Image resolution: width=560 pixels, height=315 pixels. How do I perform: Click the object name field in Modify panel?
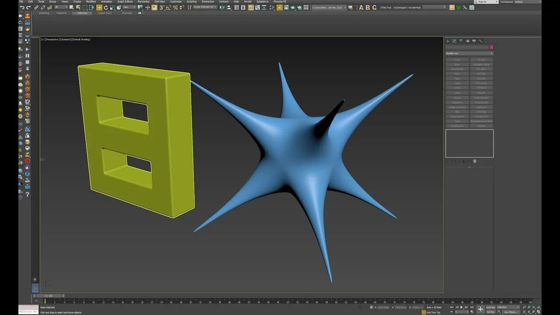click(467, 47)
